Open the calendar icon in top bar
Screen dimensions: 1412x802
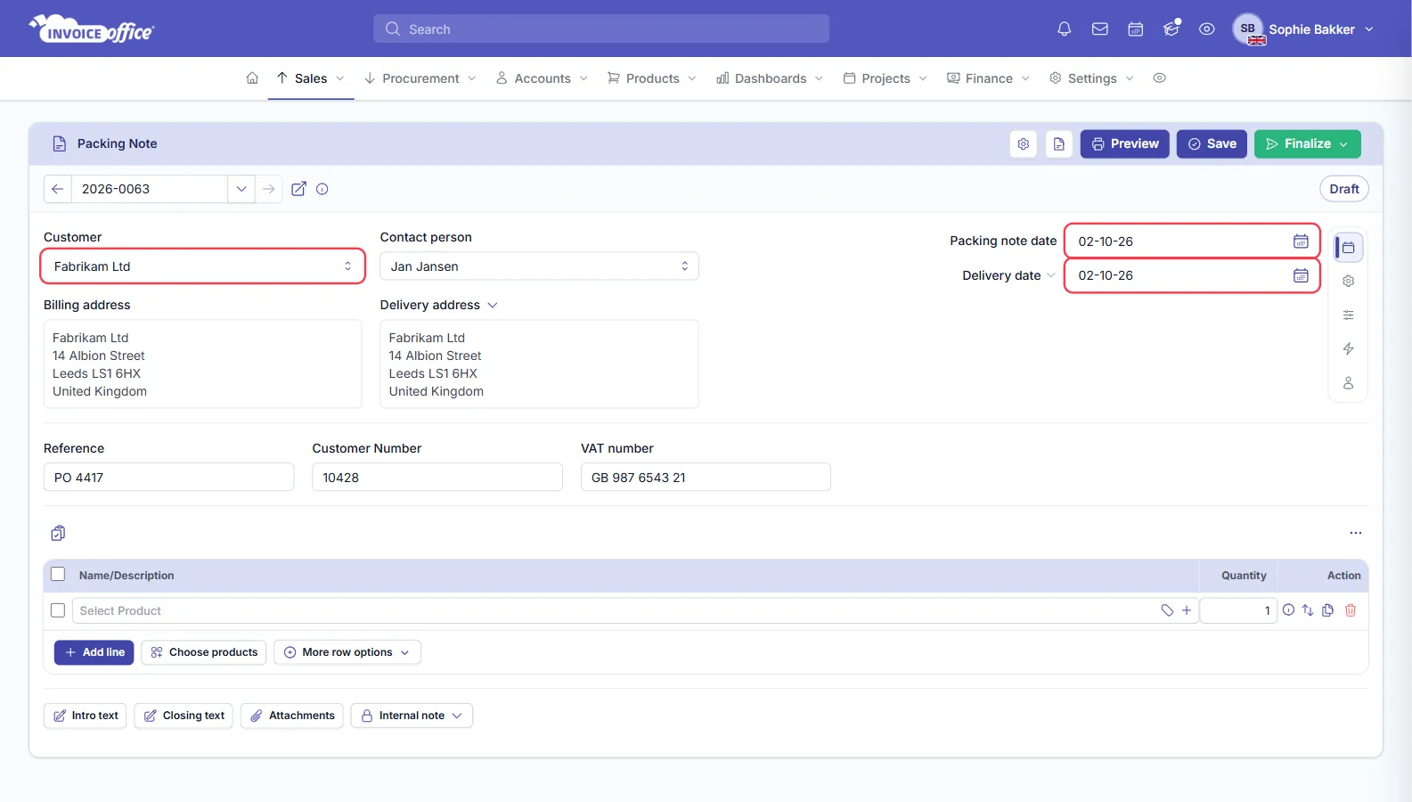1135,29
